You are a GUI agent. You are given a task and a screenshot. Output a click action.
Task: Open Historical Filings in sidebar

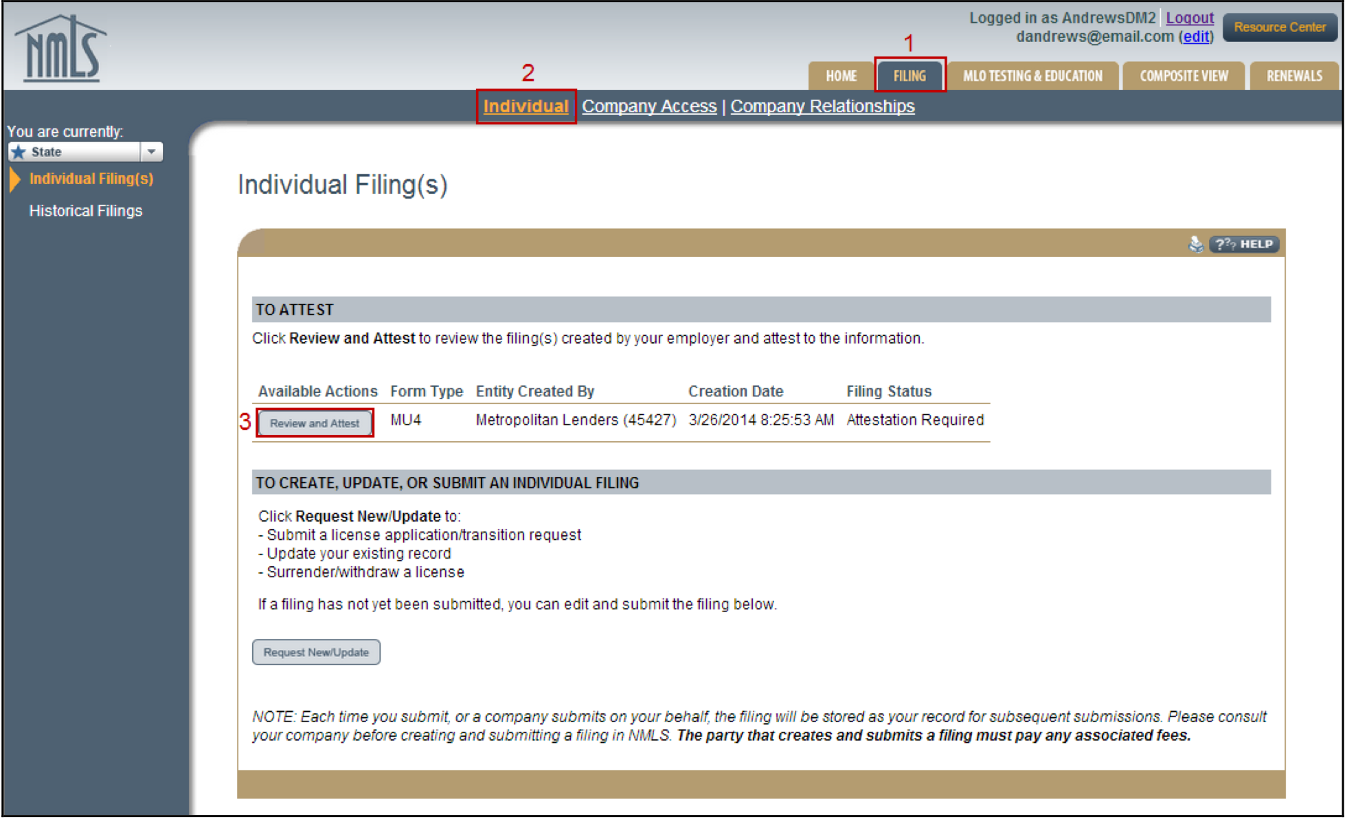point(86,211)
